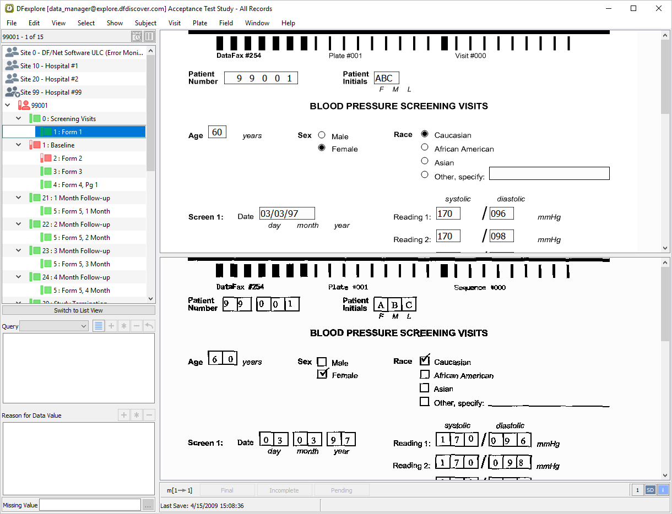672x514 pixels.
Task: Select the African American race option
Action: (x=425, y=147)
